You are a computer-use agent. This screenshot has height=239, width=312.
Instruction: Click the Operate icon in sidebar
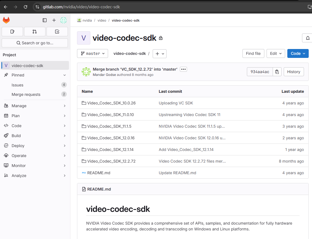[6, 155]
